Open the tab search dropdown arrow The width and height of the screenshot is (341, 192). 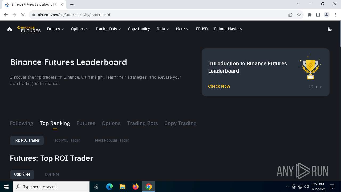click(298, 4)
